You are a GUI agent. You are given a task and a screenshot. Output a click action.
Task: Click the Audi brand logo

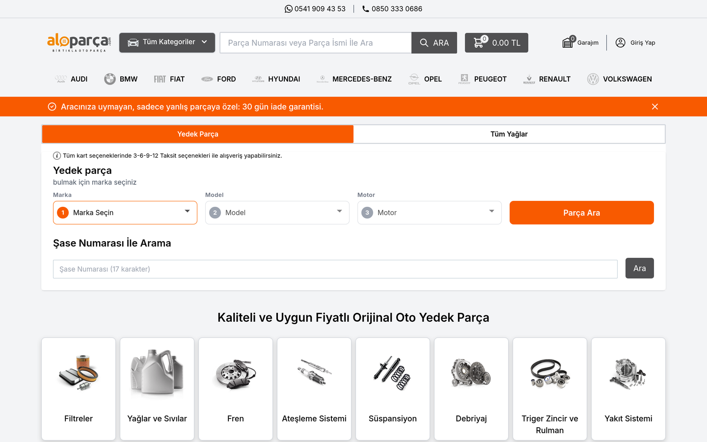(61, 79)
